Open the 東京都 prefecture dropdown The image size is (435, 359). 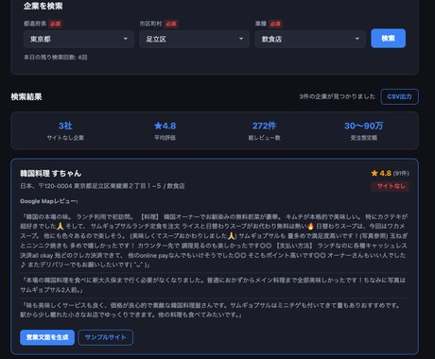coord(78,39)
